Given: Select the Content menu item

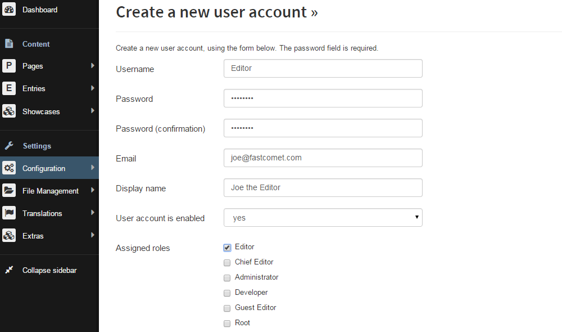Looking at the screenshot, I should [36, 44].
